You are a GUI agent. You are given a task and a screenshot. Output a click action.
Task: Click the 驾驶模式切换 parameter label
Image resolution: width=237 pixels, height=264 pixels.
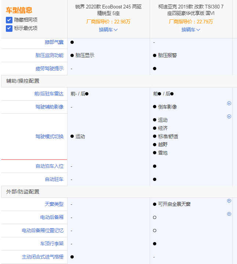50,136
